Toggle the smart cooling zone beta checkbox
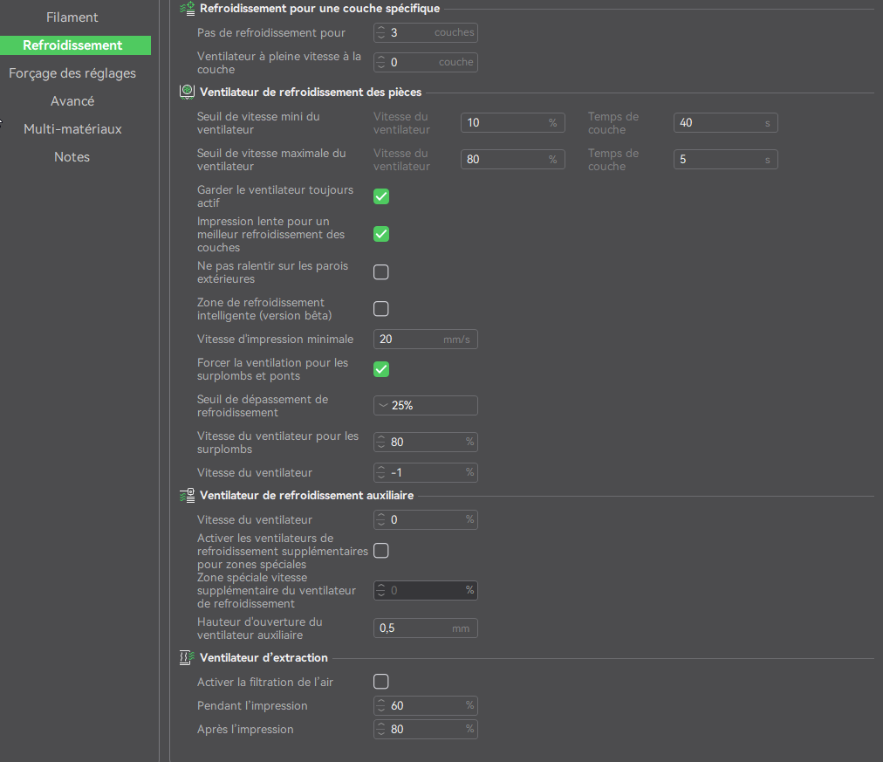883x762 pixels. pos(381,309)
